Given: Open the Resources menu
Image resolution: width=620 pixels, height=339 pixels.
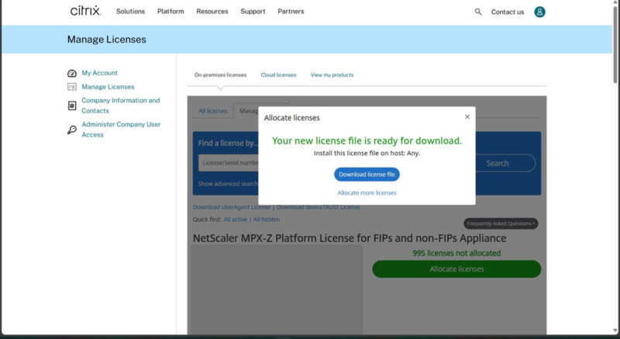Looking at the screenshot, I should pos(212,12).
